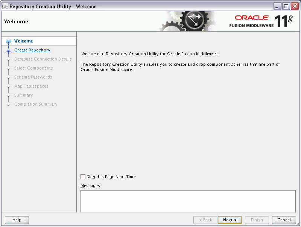
Task: Click the Summary step circle
Action: (8, 95)
